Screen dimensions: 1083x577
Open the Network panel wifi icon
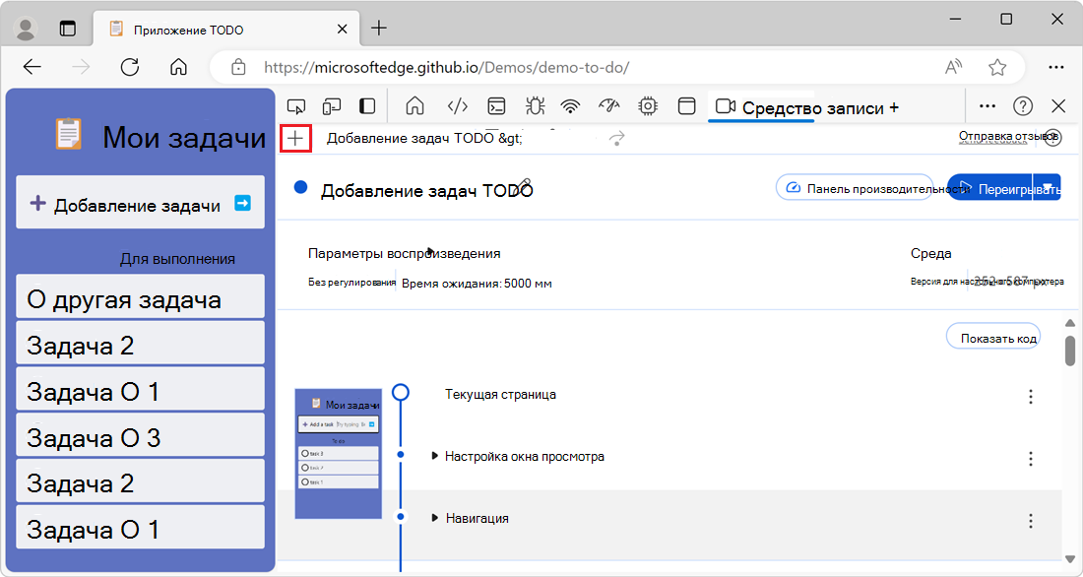pos(570,106)
